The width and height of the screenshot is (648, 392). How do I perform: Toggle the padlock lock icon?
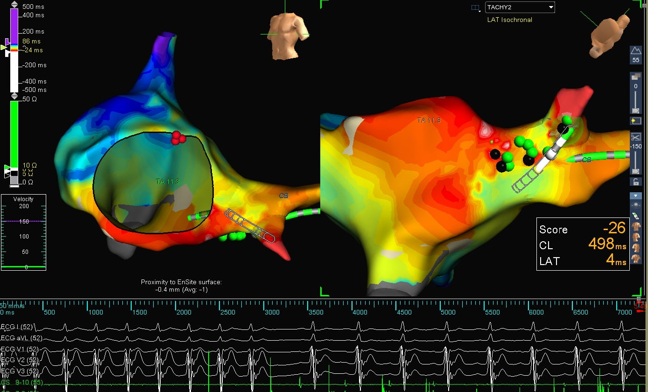click(635, 182)
